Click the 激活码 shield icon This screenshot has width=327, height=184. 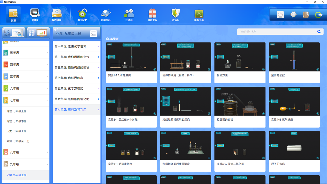click(176, 15)
